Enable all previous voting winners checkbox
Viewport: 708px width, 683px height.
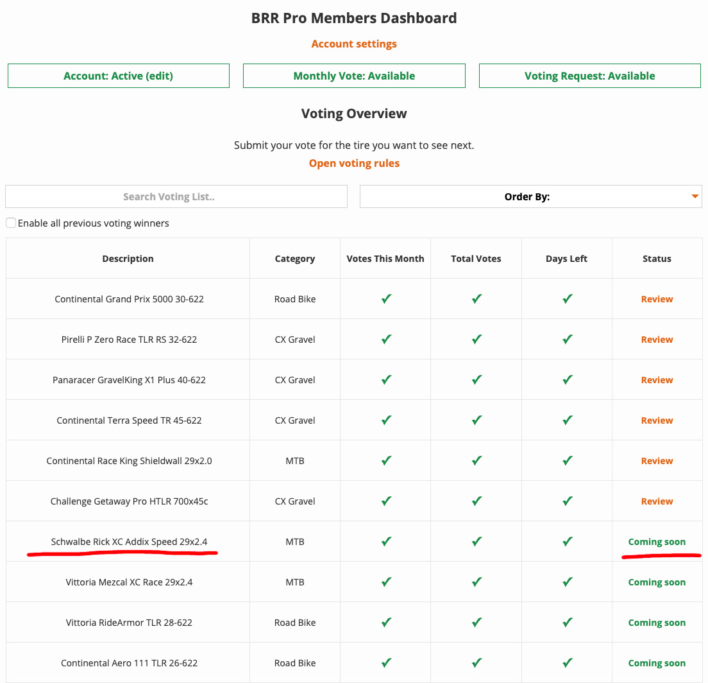11,223
